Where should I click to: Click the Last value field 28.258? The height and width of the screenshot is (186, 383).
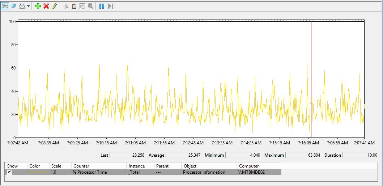[x=128, y=155]
